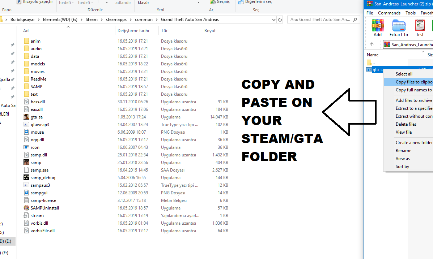Select the SAMPUninstall icon

(26, 208)
